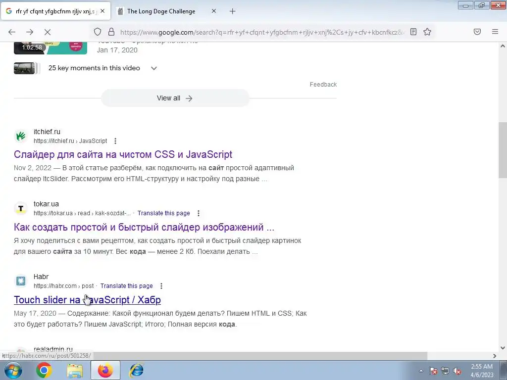Open Windows Explorer from taskbar

coord(75,370)
